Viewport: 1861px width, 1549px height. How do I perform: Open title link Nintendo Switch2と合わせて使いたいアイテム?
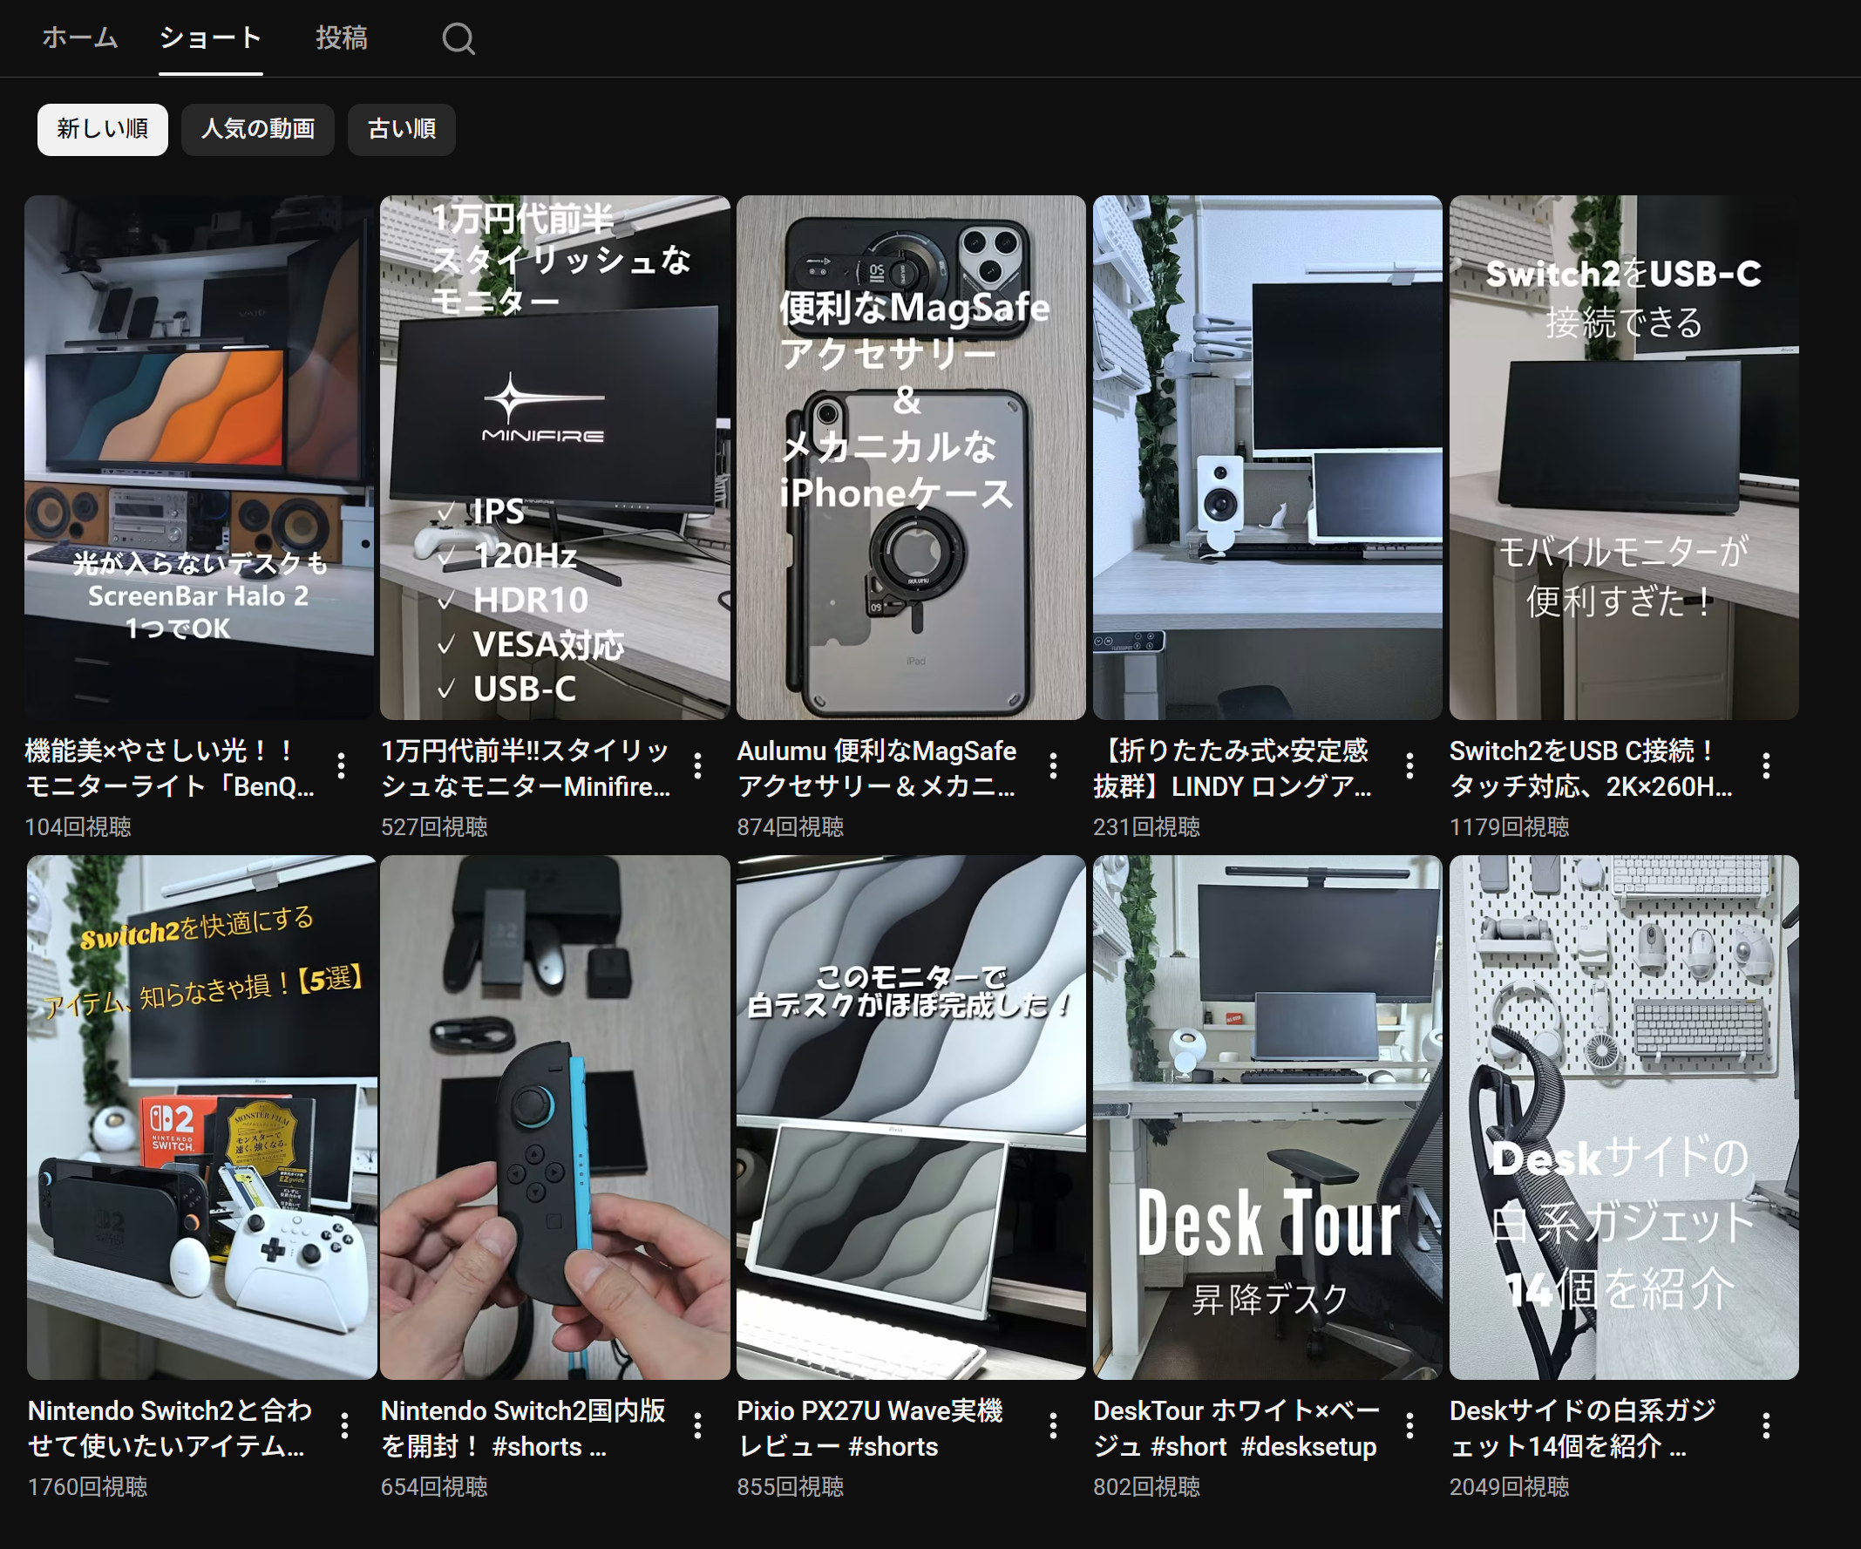(x=170, y=1429)
